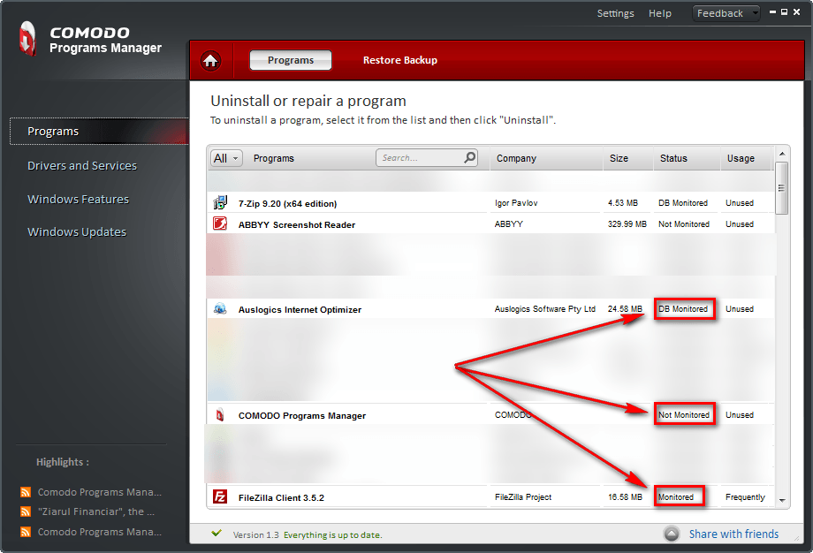Select Auslogics Internet Optimizer row
The image size is (813, 553).
tap(490, 309)
